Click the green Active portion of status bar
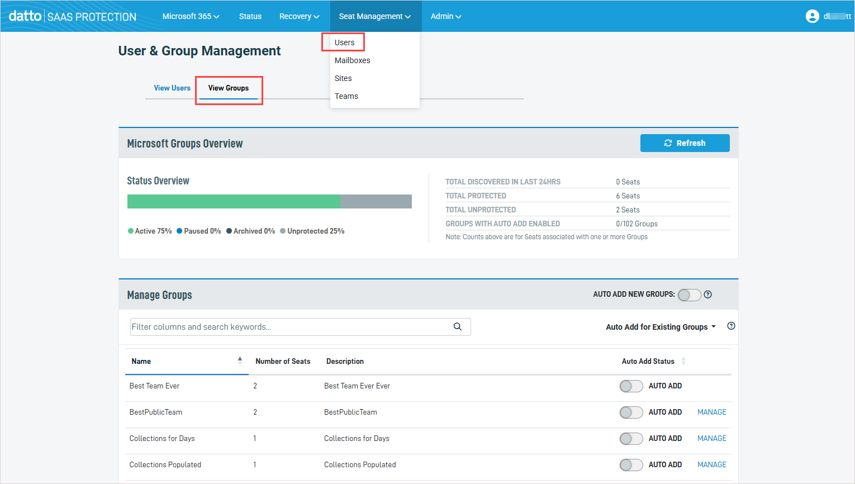Viewport: 855px width, 484px height. coord(234,201)
